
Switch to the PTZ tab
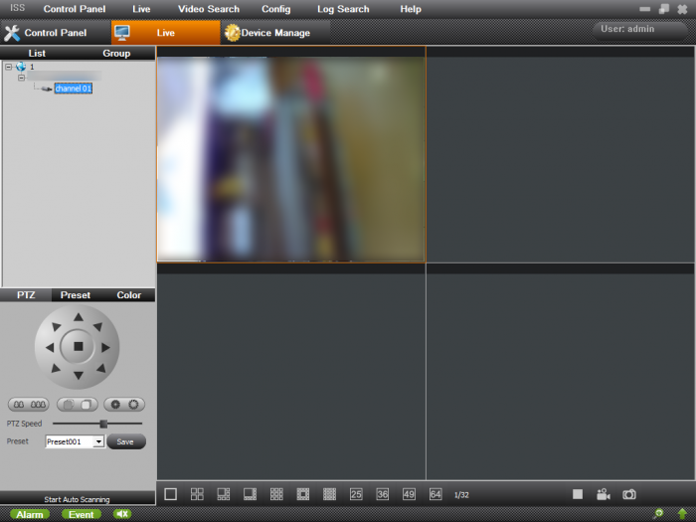pyautogui.click(x=26, y=295)
